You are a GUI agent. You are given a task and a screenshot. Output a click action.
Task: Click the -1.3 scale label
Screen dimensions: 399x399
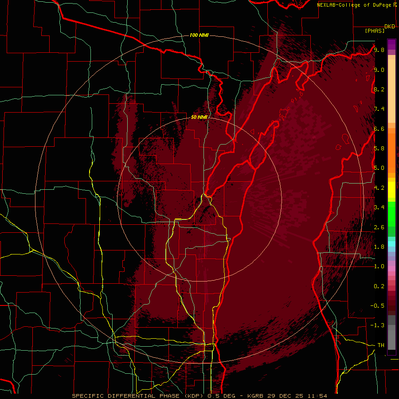[x=377, y=325]
